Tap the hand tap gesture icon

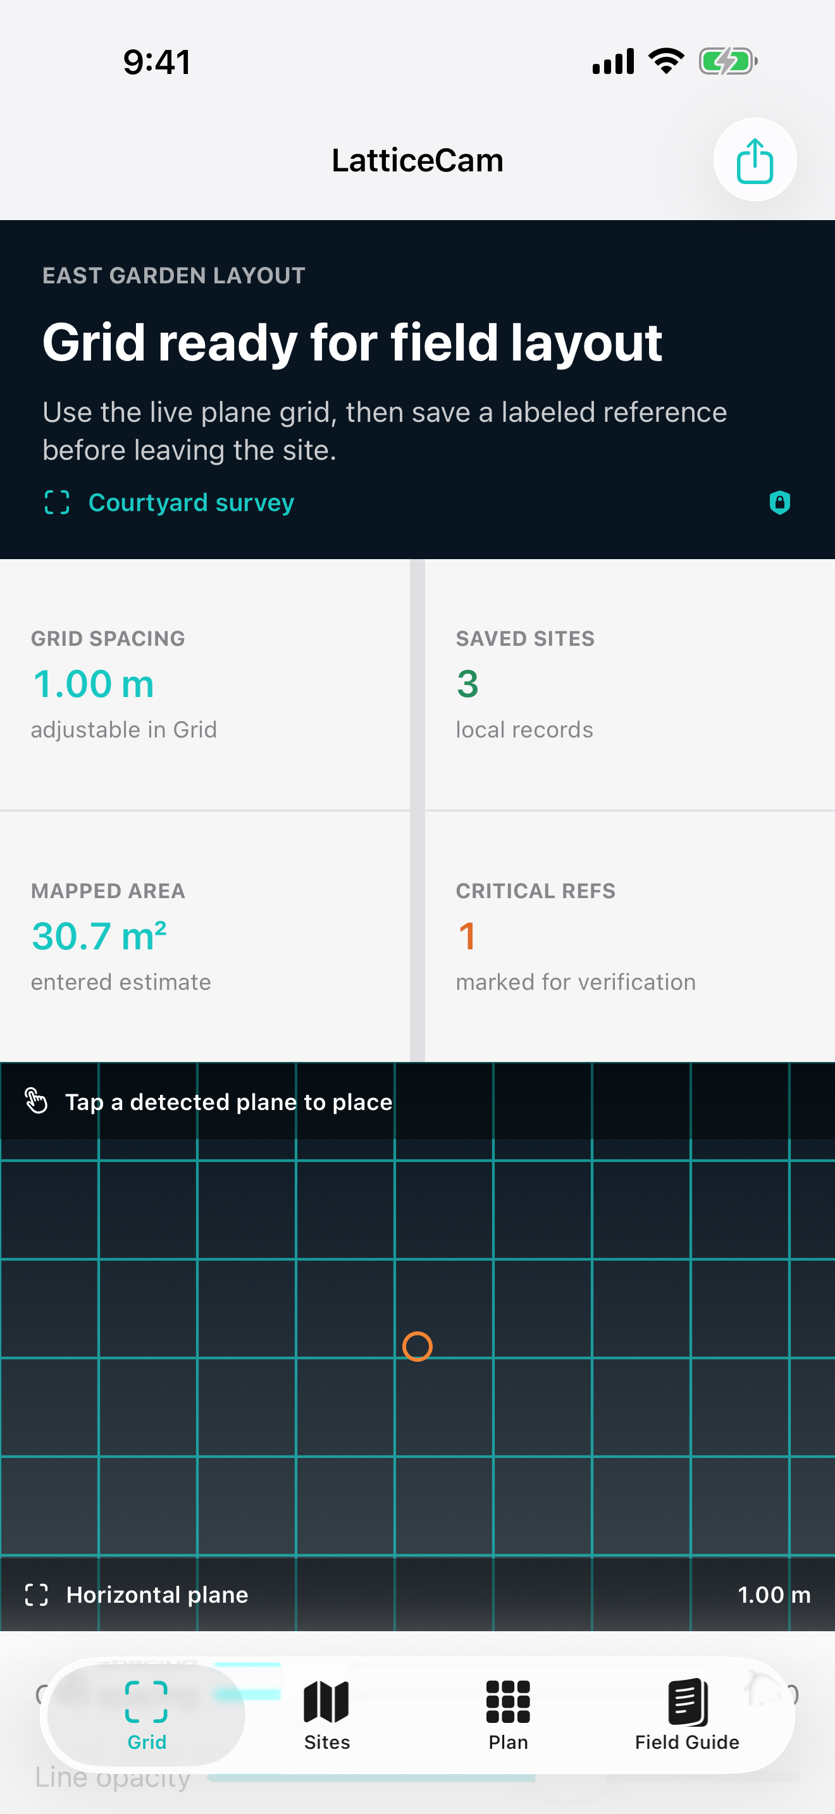[36, 1101]
